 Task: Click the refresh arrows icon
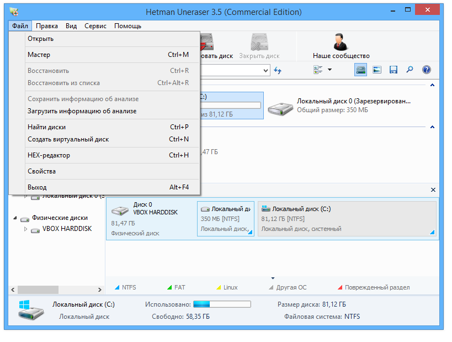click(x=278, y=70)
